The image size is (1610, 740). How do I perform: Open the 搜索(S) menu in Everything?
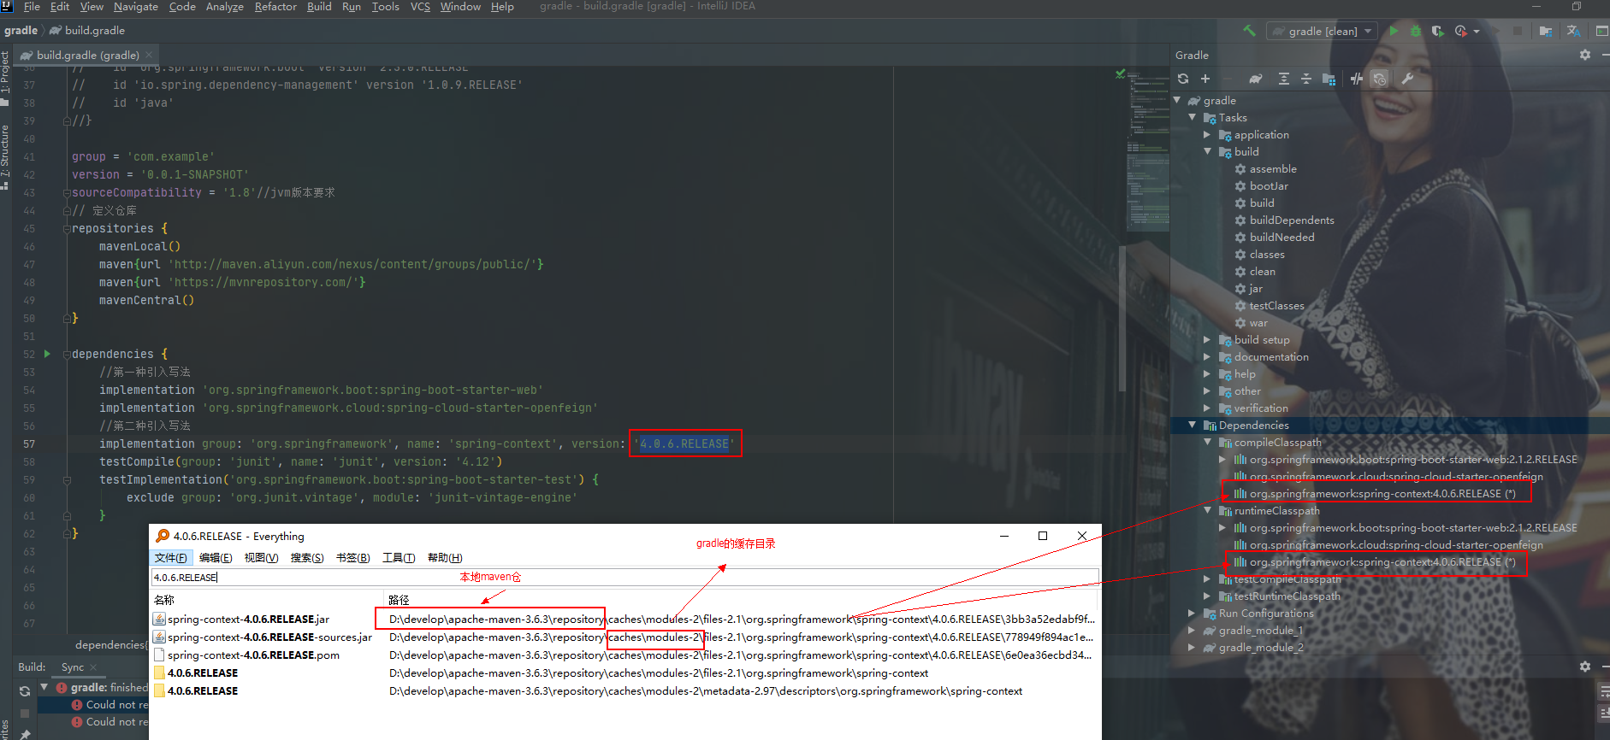pos(307,558)
